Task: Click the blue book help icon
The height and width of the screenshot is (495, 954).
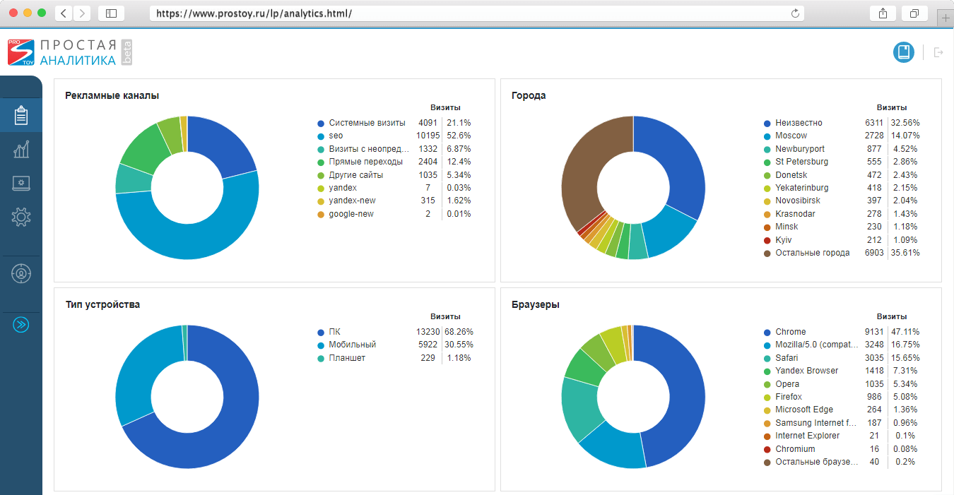Action: coord(903,52)
